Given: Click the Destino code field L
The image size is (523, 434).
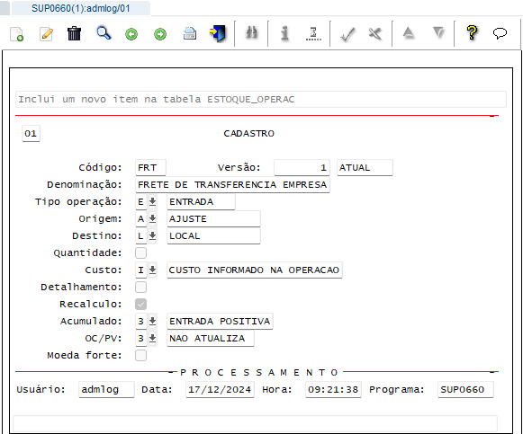Looking at the screenshot, I should (x=141, y=235).
